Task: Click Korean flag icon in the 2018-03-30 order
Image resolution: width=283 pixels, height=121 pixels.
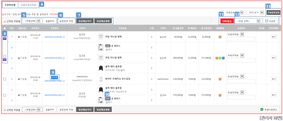Action: coord(19,37)
